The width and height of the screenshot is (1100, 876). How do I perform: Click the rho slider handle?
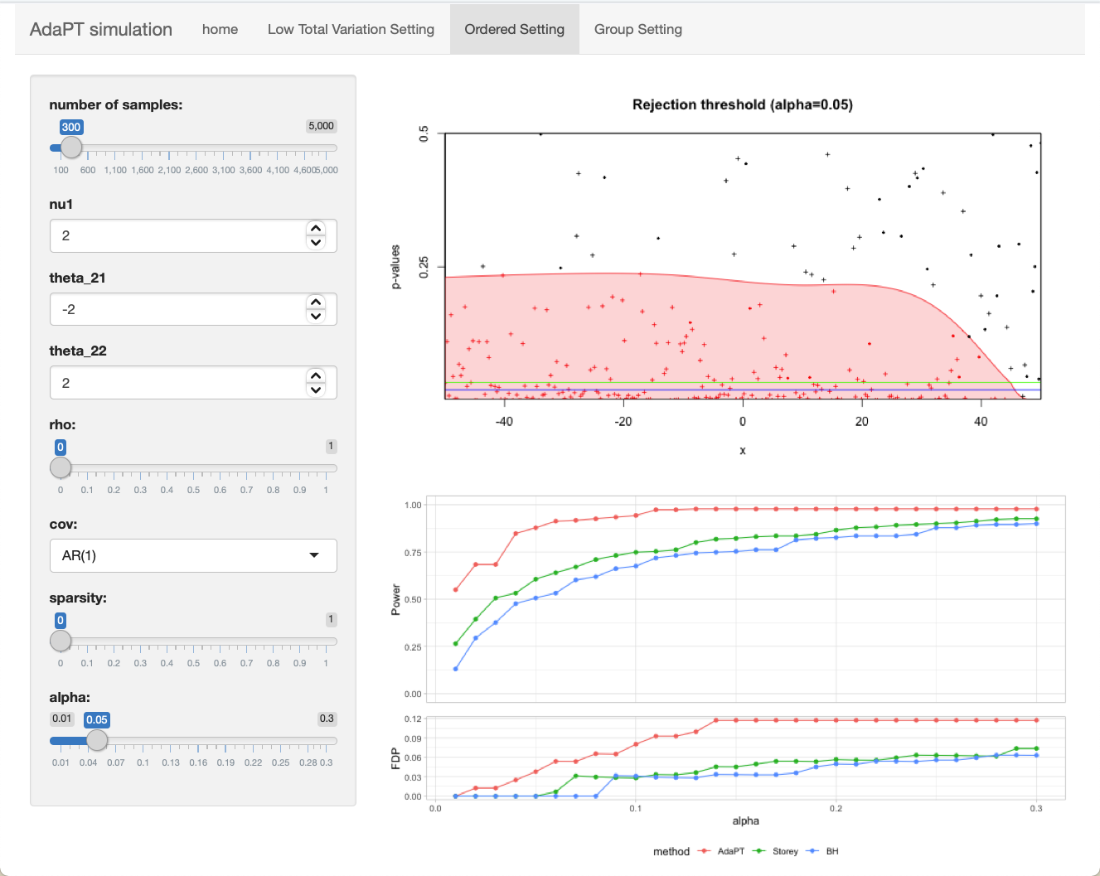point(61,467)
